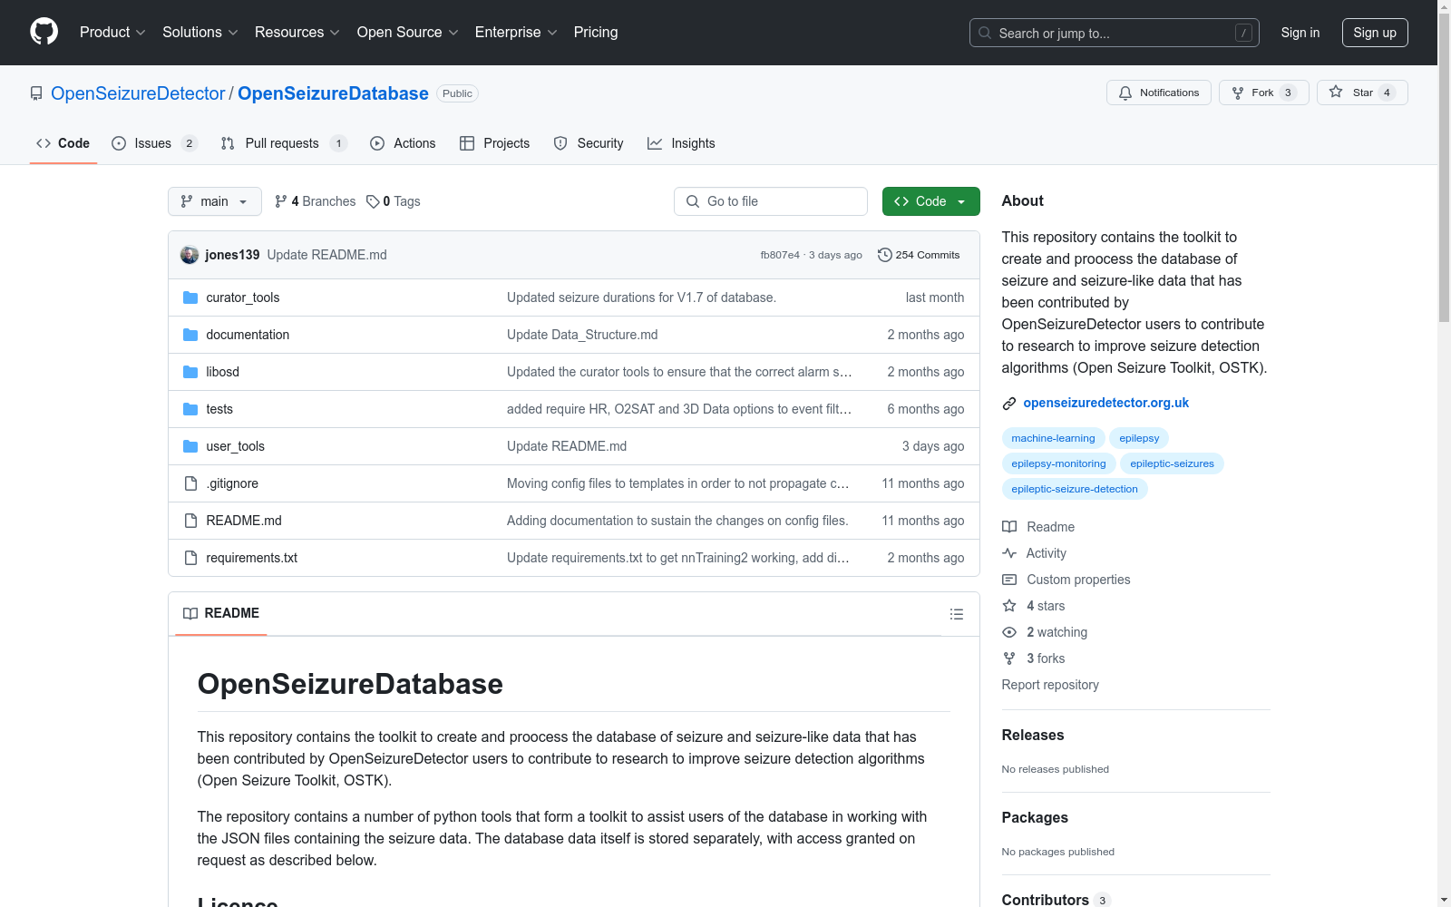Open the epilepsy topic tag
This screenshot has width=1451, height=907.
click(1139, 438)
